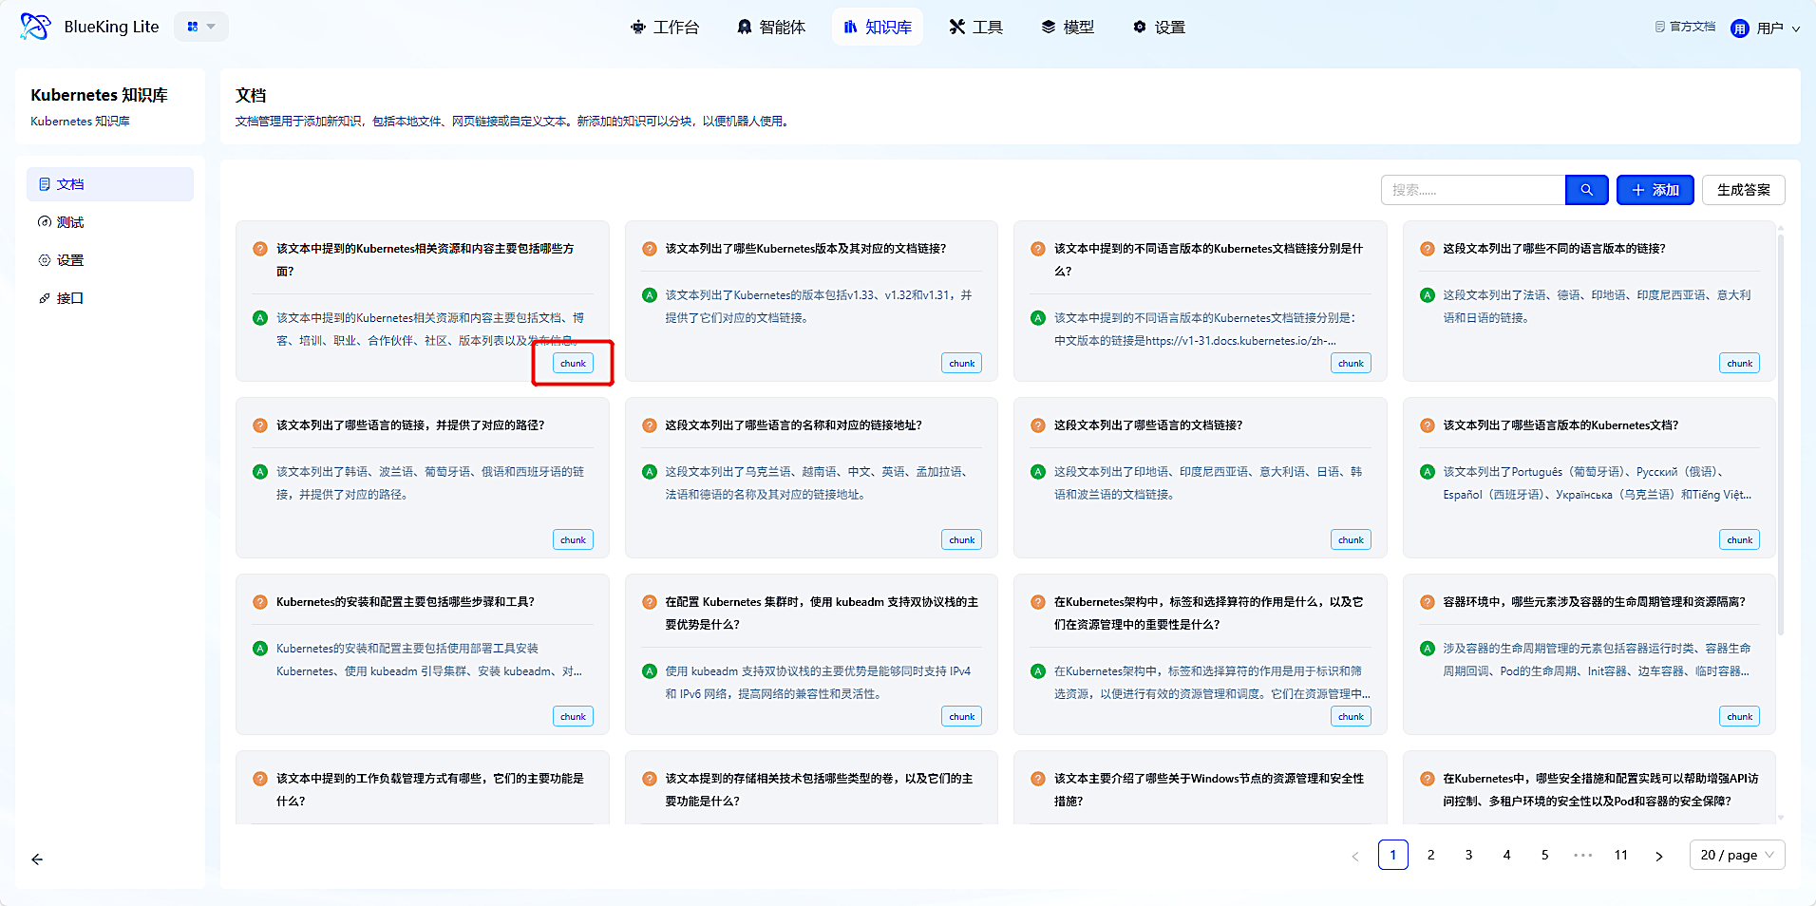
Task: Go to the 模型 navigation tab
Action: (1068, 28)
